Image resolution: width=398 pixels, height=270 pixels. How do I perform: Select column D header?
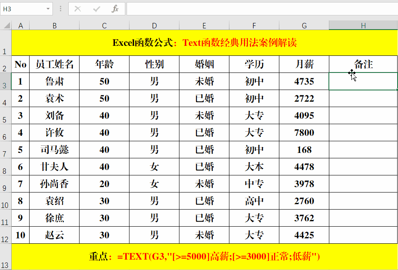coord(154,25)
